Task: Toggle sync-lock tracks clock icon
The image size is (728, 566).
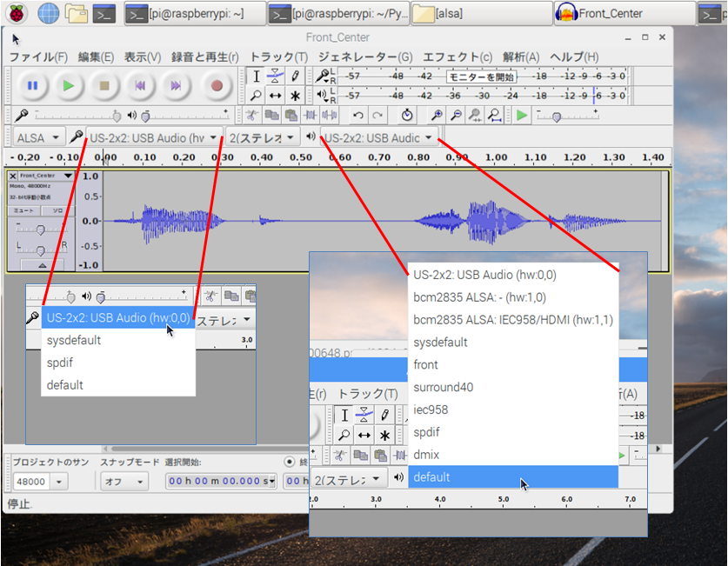Action: (407, 115)
